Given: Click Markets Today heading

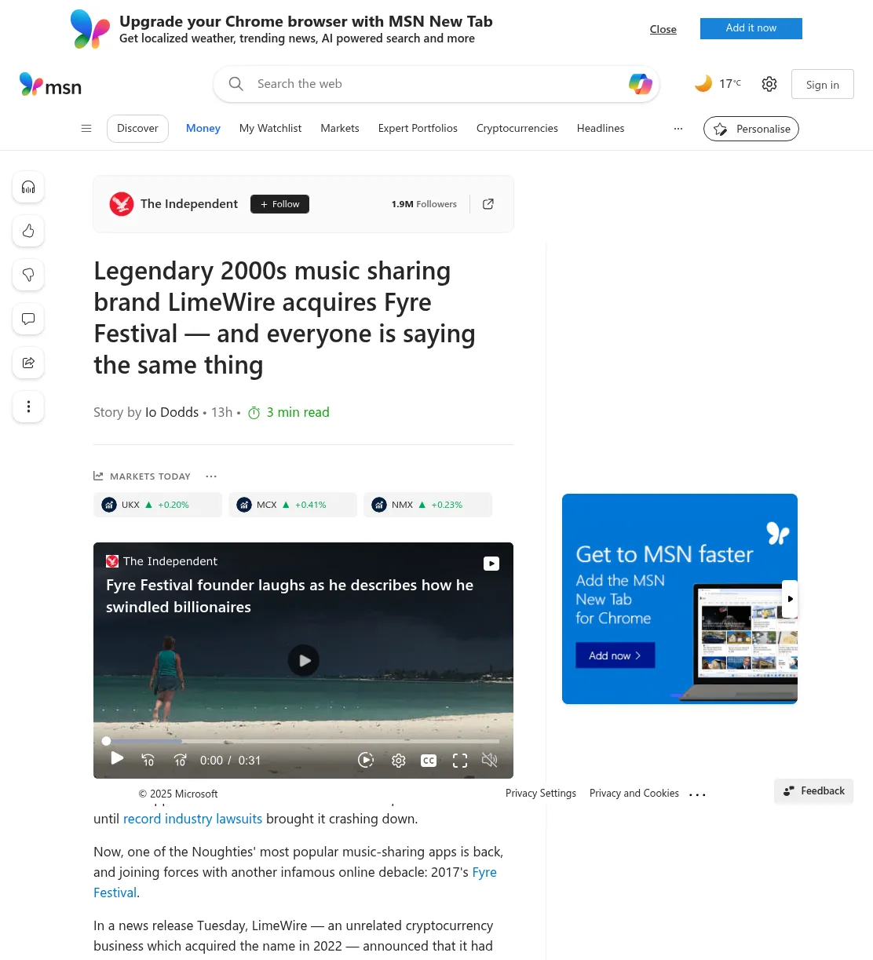Looking at the screenshot, I should [x=150, y=476].
